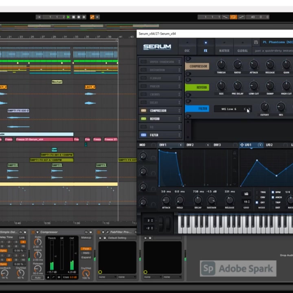This screenshot has height=293, width=293.
Task: Click the blue FILTER module label
Action: [x=197, y=109]
